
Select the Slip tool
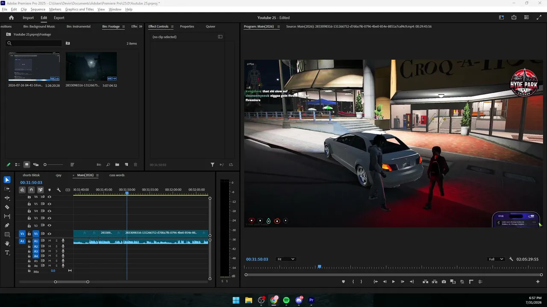(7, 216)
